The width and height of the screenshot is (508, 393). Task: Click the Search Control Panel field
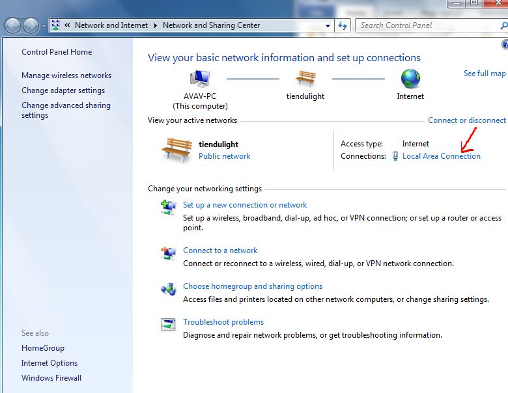[427, 25]
